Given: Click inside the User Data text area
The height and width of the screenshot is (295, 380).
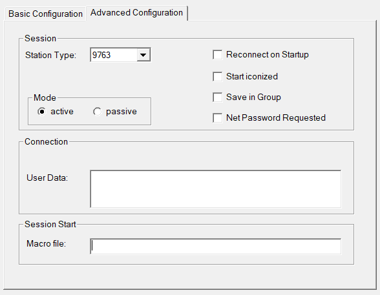Looking at the screenshot, I should tap(216, 188).
